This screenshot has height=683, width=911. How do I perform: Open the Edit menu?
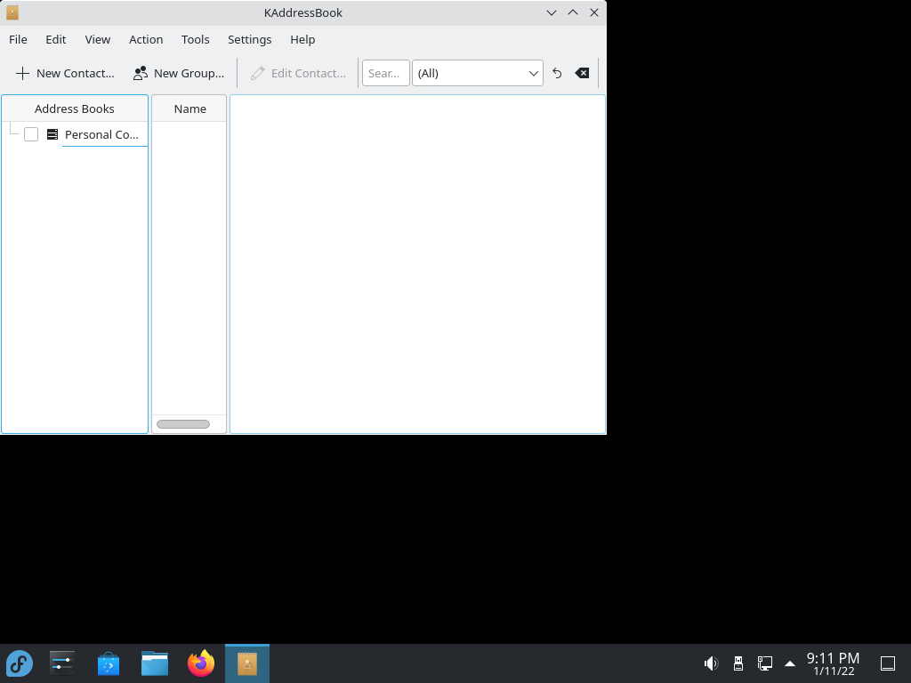(56, 39)
